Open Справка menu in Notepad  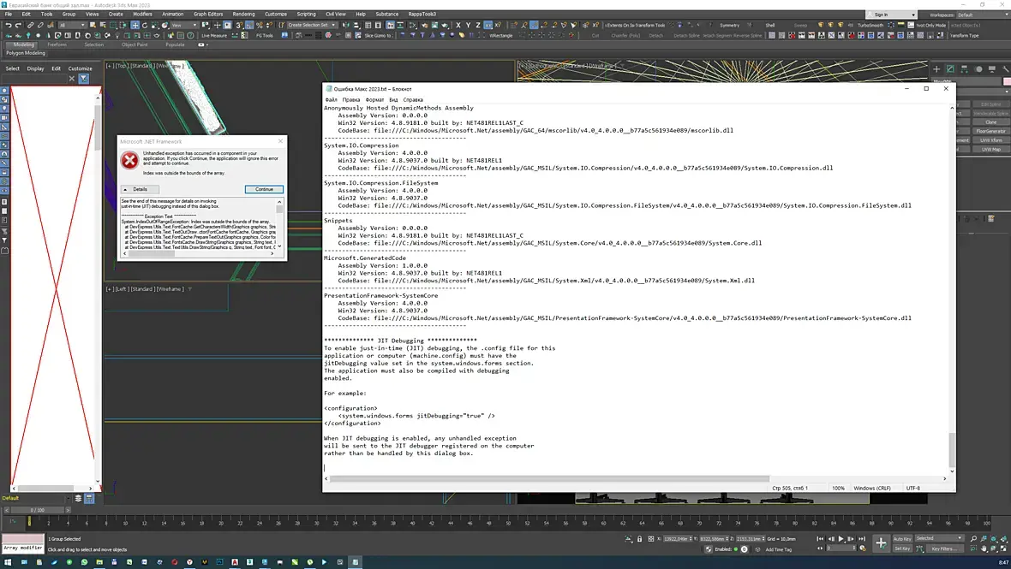[x=413, y=100]
